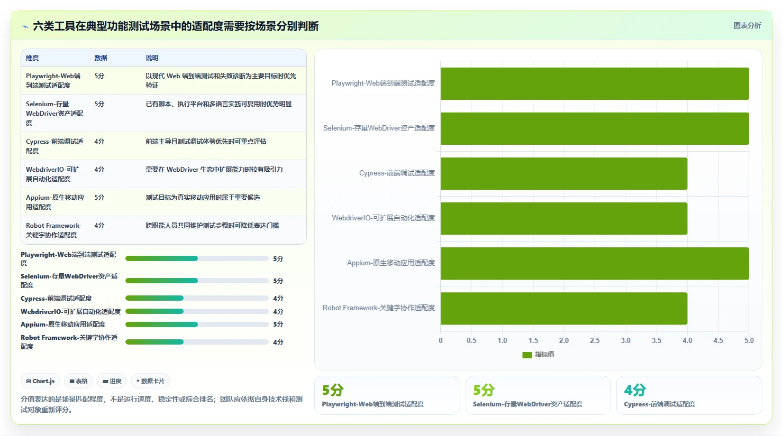
Task: Click table cell Playwright-Web端到端测试适配度
Action: 55,80
